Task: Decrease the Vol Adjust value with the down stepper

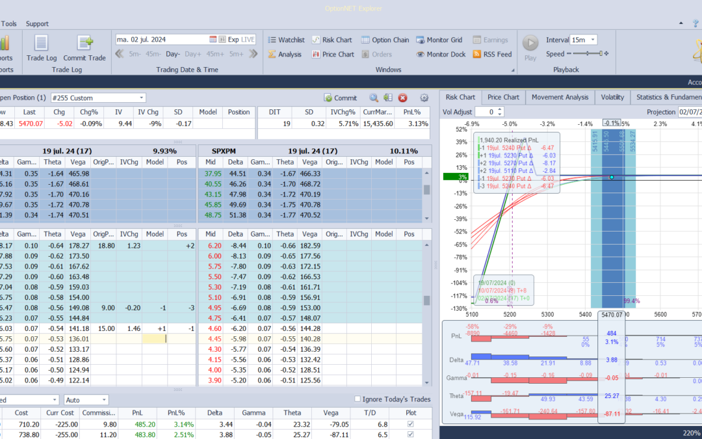Action: 500,114
